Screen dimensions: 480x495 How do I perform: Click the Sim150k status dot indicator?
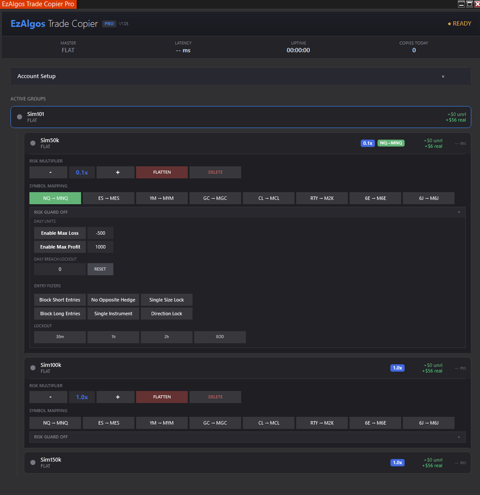[x=33, y=462]
